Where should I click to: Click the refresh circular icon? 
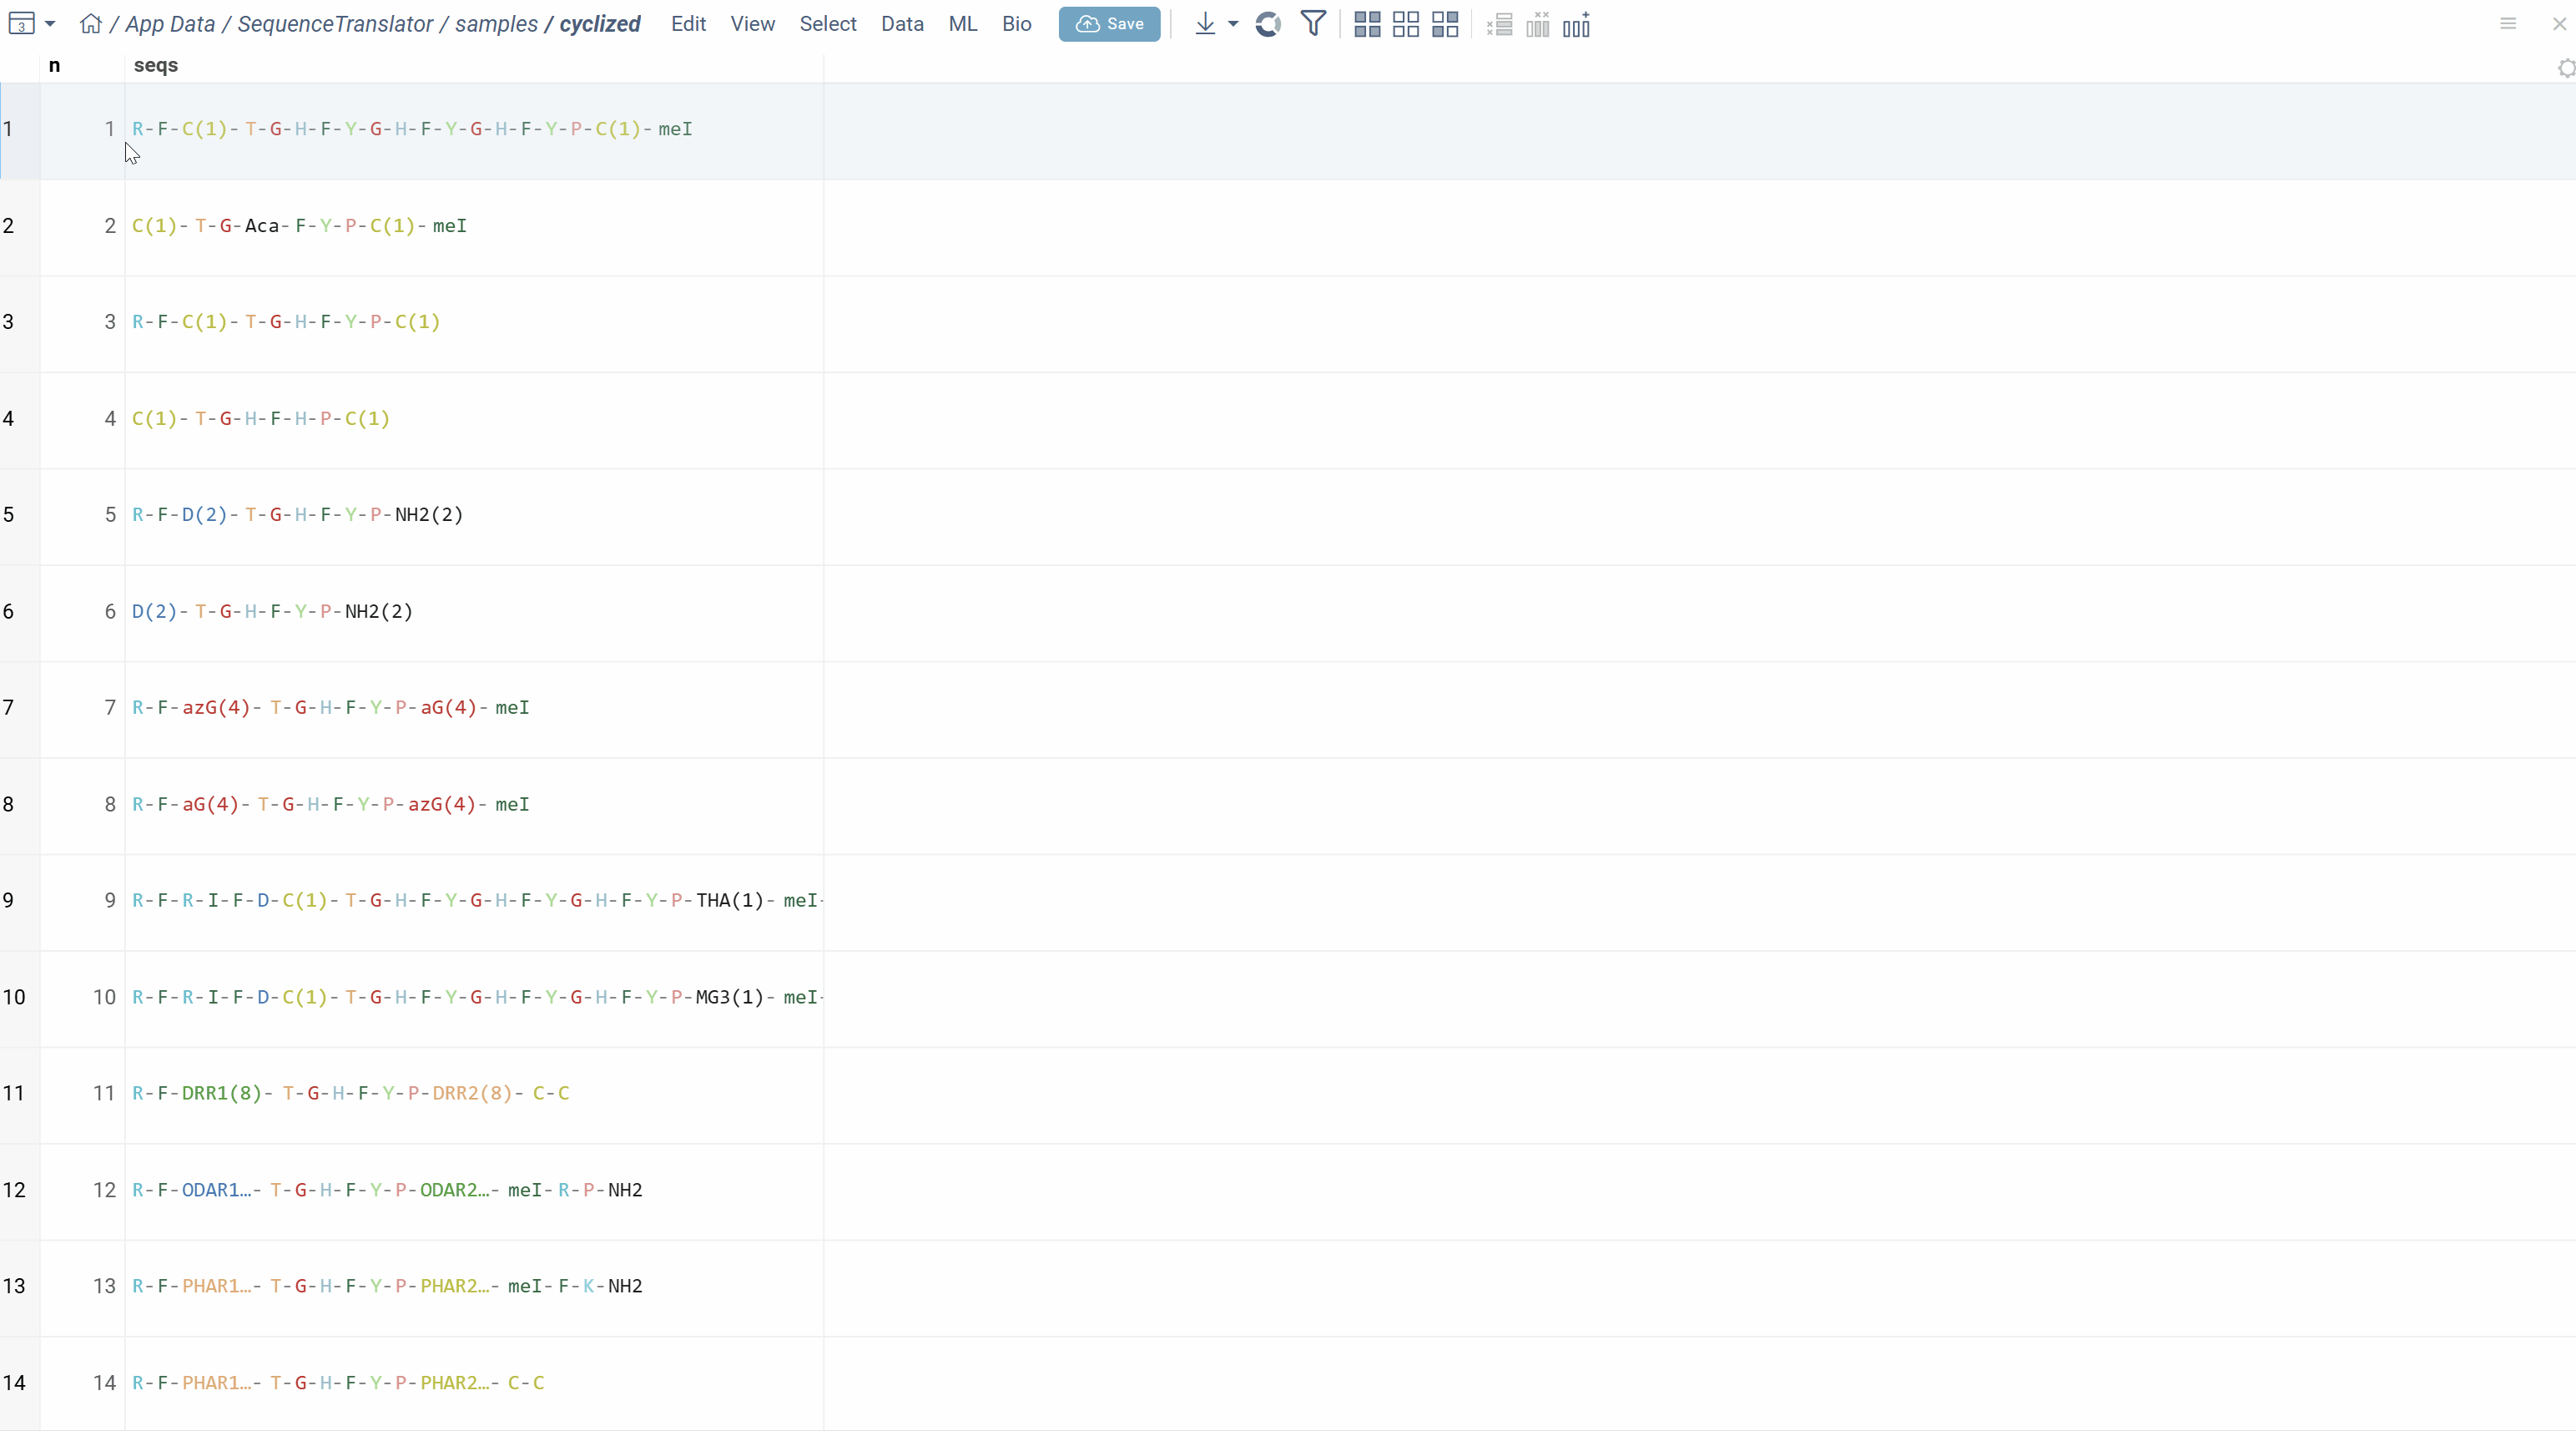(1268, 24)
